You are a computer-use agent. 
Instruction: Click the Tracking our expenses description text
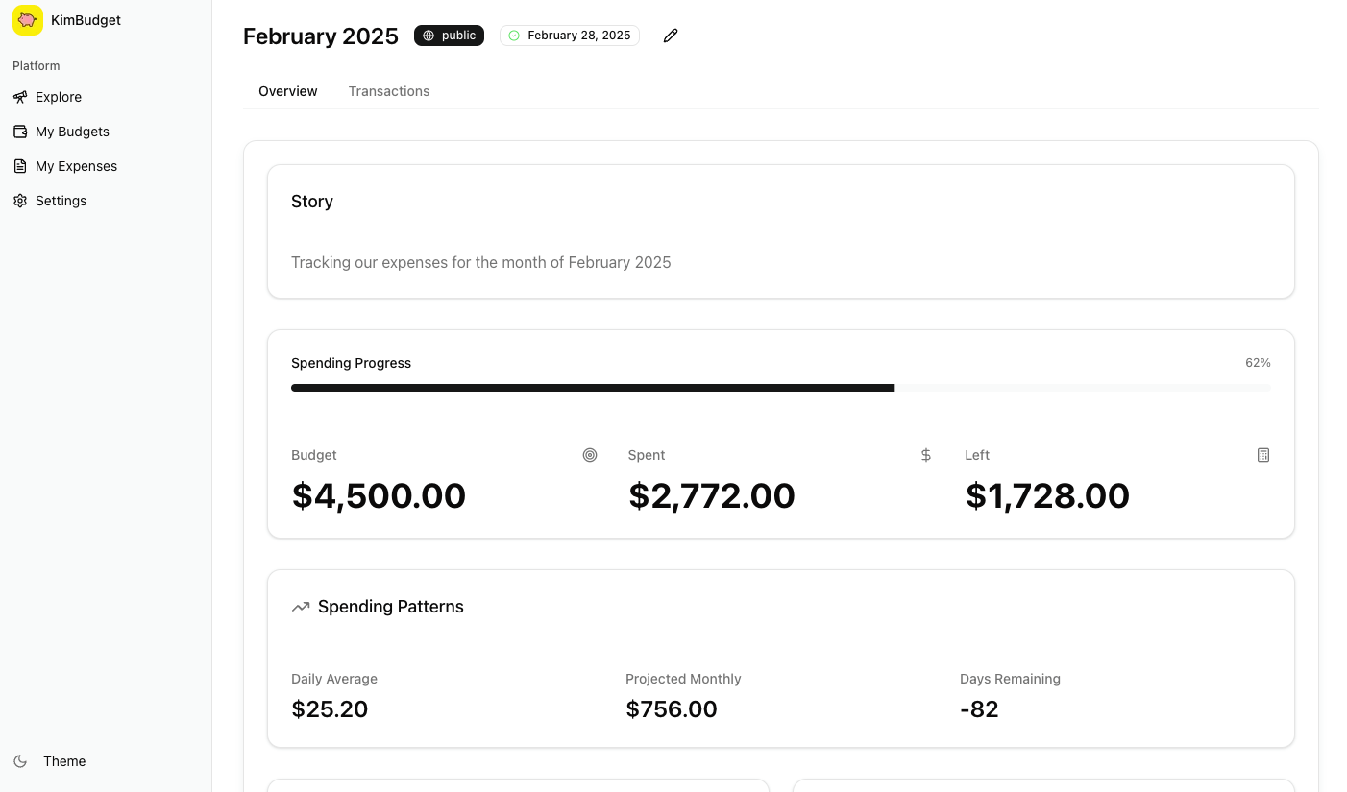(x=481, y=262)
